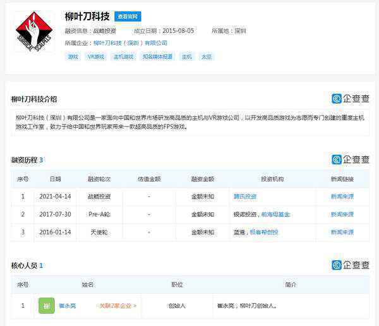Click the 职位 column header

(x=177, y=285)
